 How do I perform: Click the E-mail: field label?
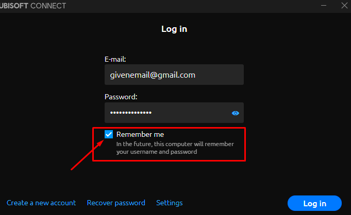(x=115, y=59)
